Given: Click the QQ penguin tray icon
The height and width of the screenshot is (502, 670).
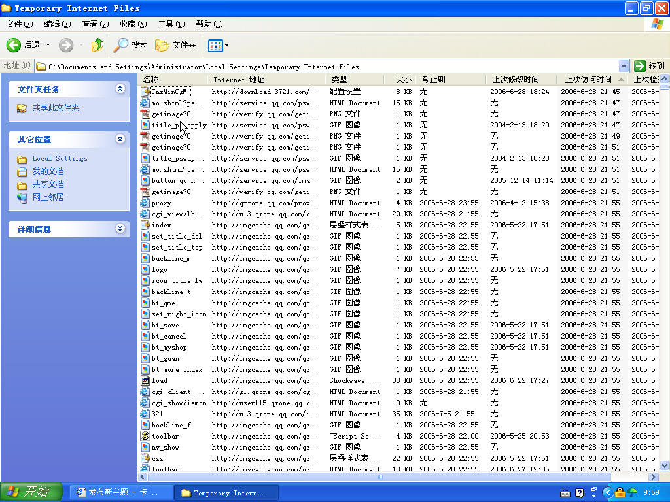Looking at the screenshot, I should click(620, 493).
